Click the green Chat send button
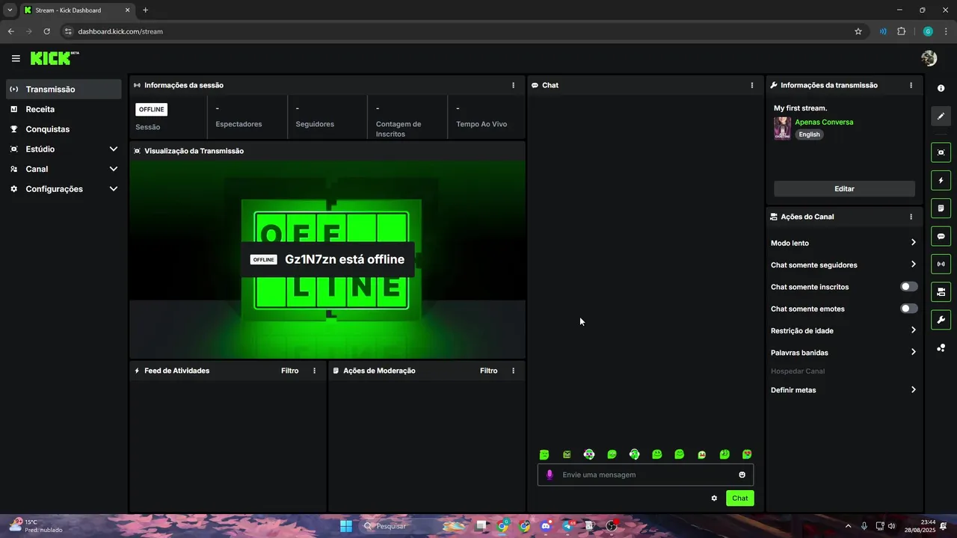This screenshot has height=538, width=957. click(x=739, y=498)
